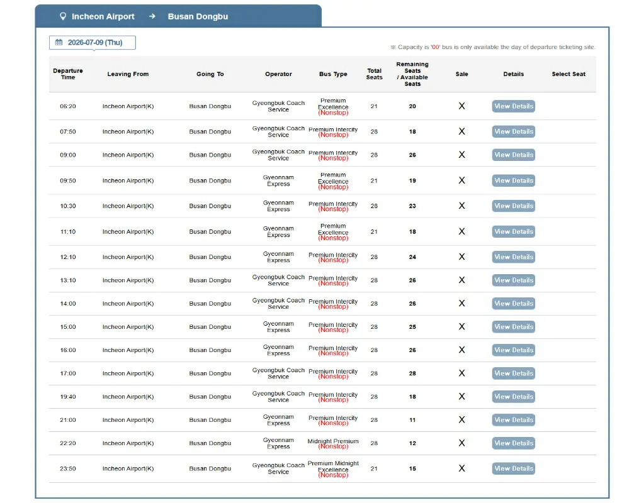Viewport: 639px width, 503px height.
Task: View Details for the 07:50 departure
Action: (x=514, y=131)
